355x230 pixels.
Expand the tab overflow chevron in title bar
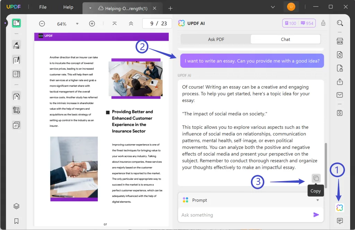point(273,7)
